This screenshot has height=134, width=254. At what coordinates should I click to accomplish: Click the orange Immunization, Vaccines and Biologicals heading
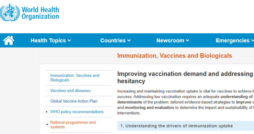175,56
